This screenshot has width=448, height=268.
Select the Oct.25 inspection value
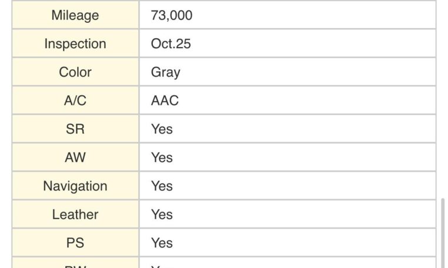(171, 44)
